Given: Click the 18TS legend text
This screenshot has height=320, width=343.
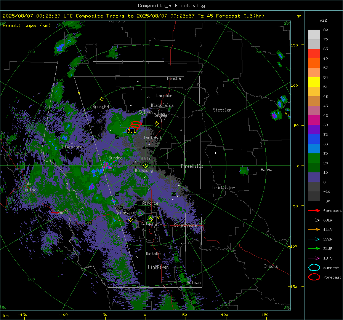Looking at the screenshot, I should pyautogui.click(x=328, y=258).
